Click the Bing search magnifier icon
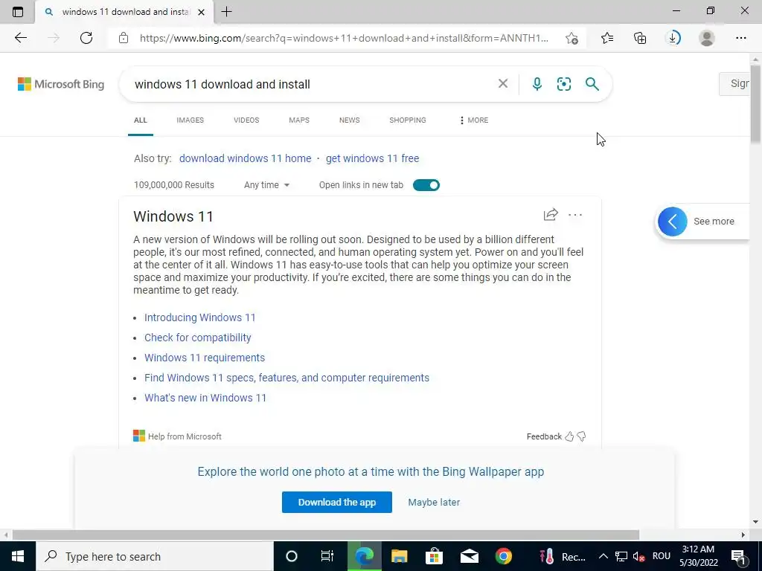This screenshot has width=762, height=571. tap(592, 84)
